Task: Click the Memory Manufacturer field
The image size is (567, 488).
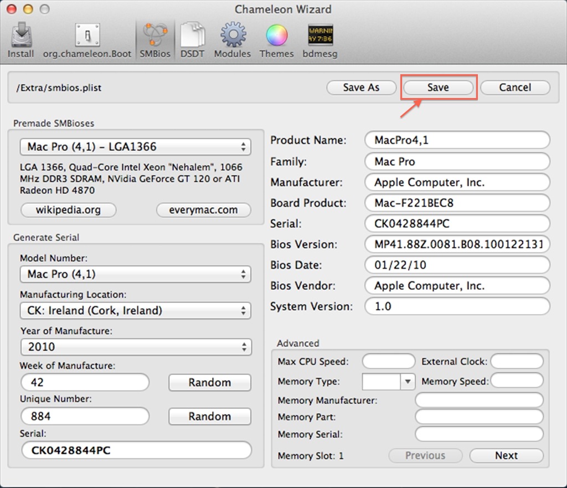Action: point(479,400)
